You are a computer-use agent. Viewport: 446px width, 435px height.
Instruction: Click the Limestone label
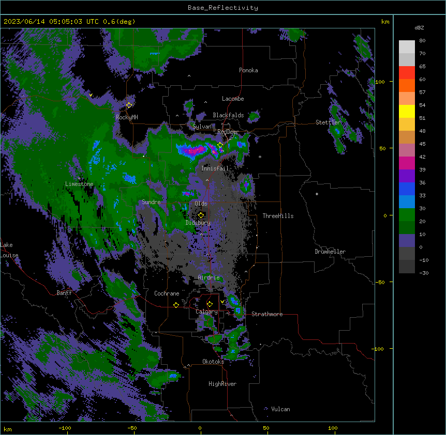pyautogui.click(x=79, y=184)
